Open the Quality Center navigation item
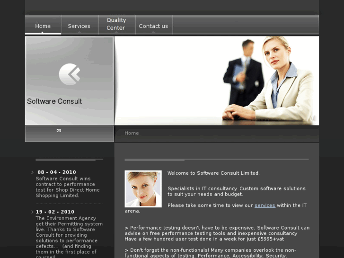344x258 pixels. point(117,25)
